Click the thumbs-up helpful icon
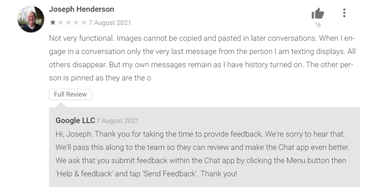 pos(318,14)
